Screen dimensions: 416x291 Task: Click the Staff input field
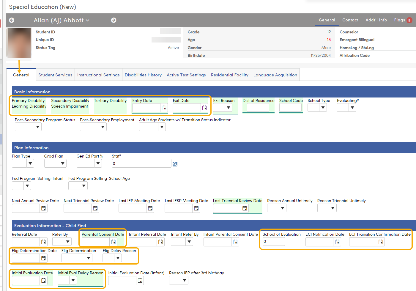[140, 163]
